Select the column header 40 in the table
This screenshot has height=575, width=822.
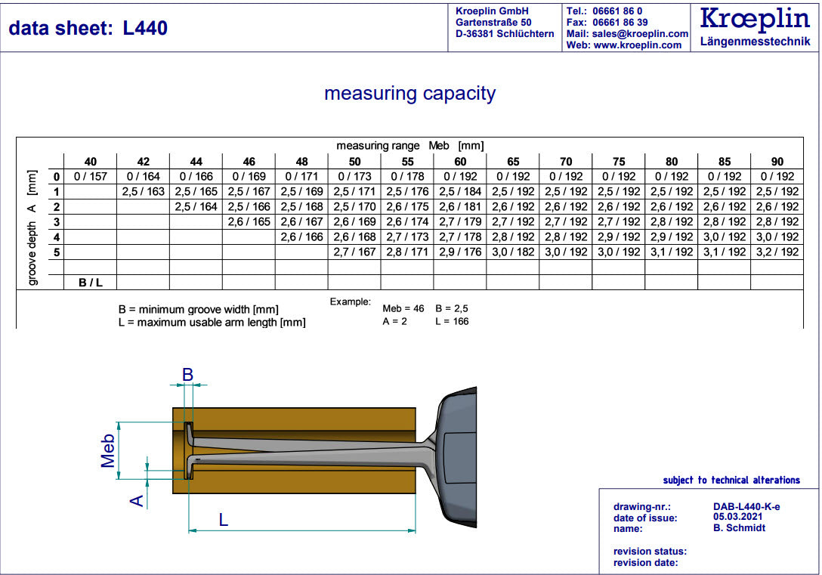tap(90, 161)
